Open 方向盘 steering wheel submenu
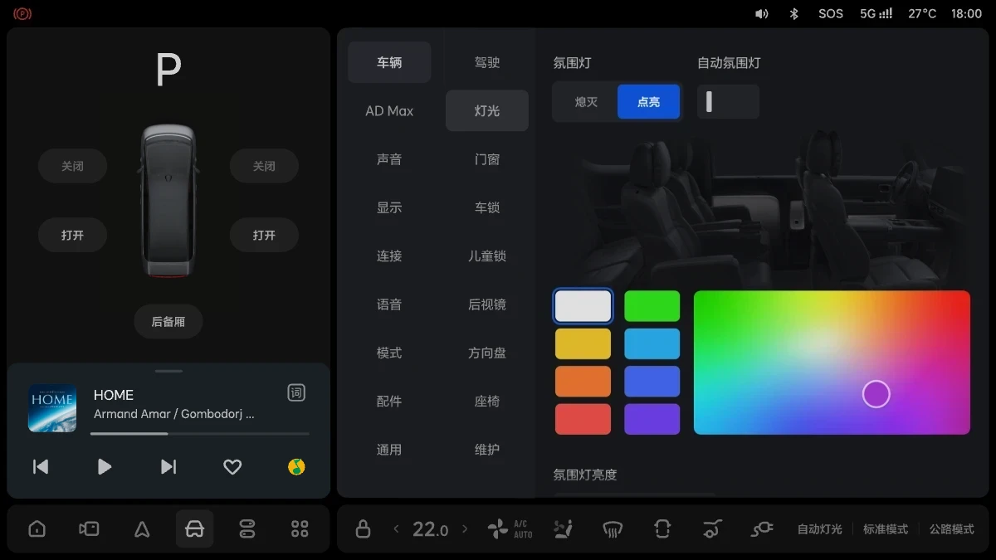 (x=487, y=353)
